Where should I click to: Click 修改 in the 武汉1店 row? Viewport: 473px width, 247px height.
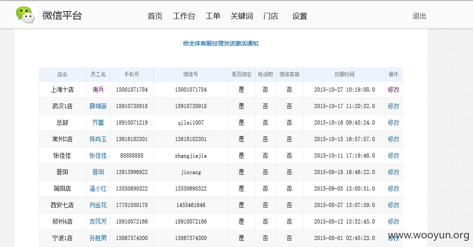click(x=393, y=106)
